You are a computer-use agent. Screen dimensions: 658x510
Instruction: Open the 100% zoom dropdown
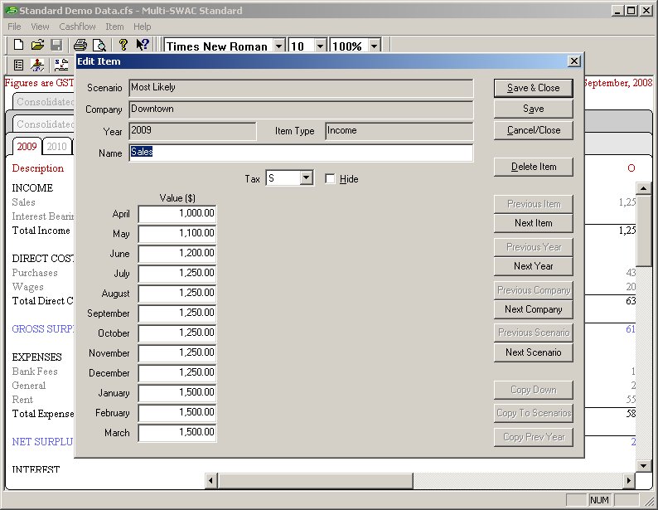[375, 46]
